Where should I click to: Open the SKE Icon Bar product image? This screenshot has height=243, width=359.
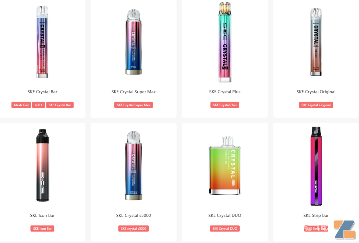[43, 165]
